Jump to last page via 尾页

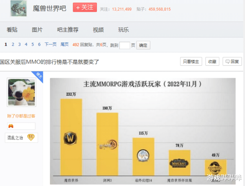coord(65,44)
